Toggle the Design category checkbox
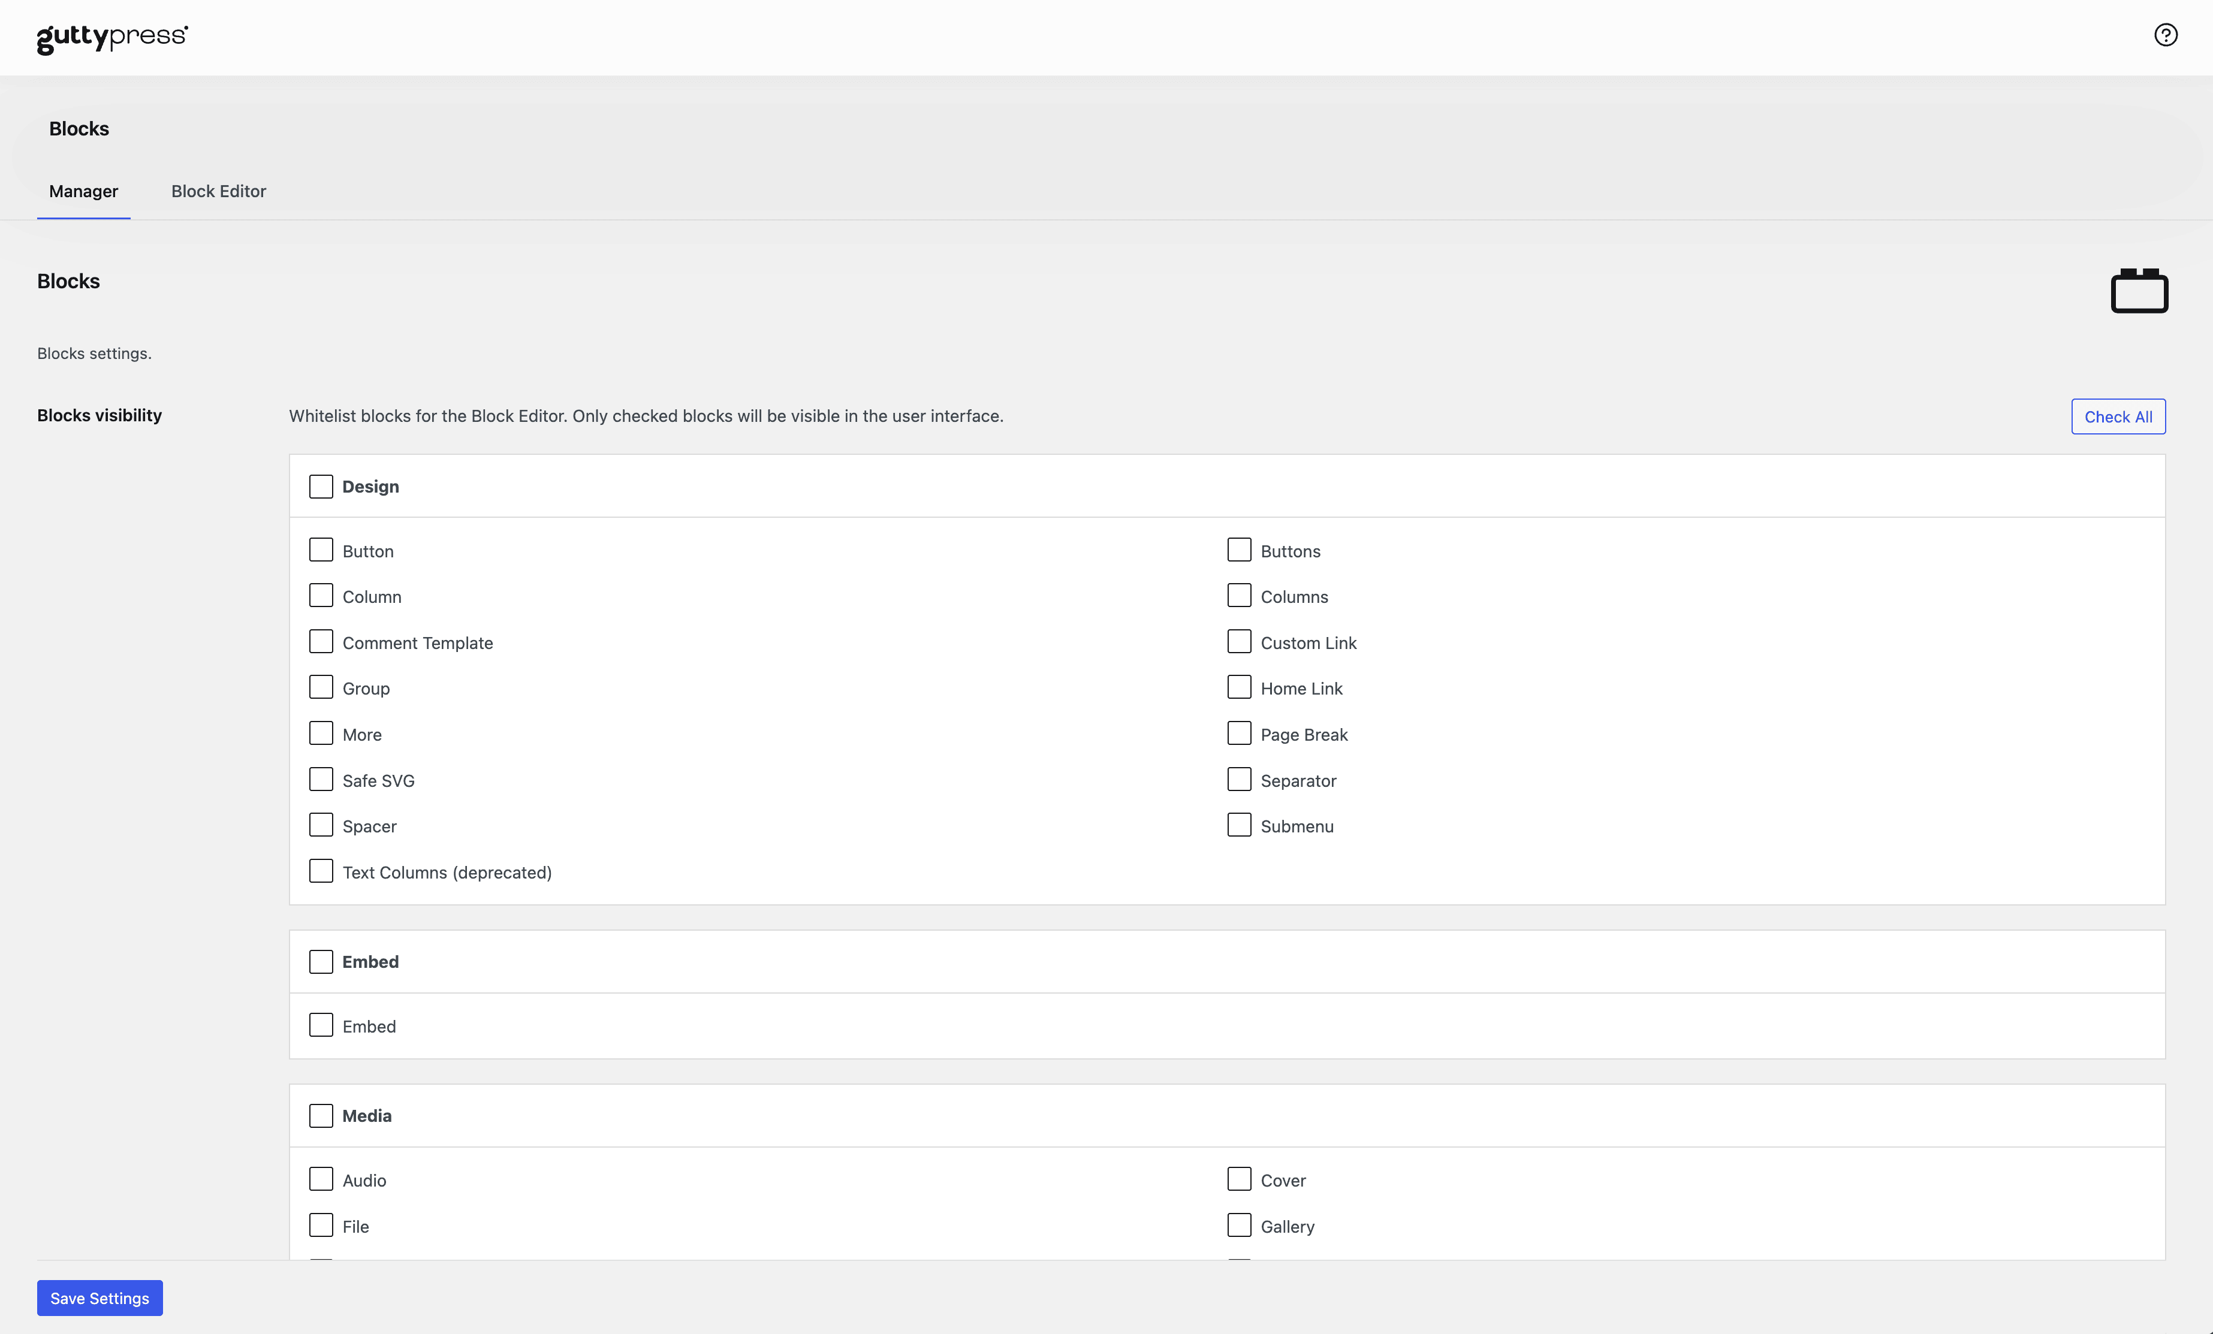The height and width of the screenshot is (1334, 2213). coord(321,487)
